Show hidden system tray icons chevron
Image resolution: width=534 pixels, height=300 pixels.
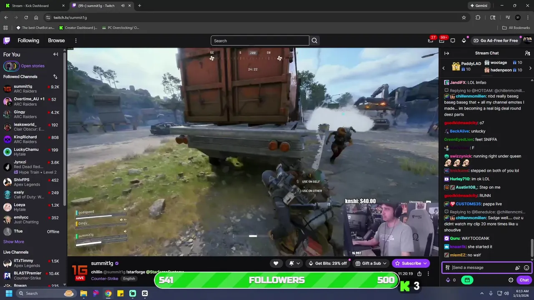[x=482, y=293]
